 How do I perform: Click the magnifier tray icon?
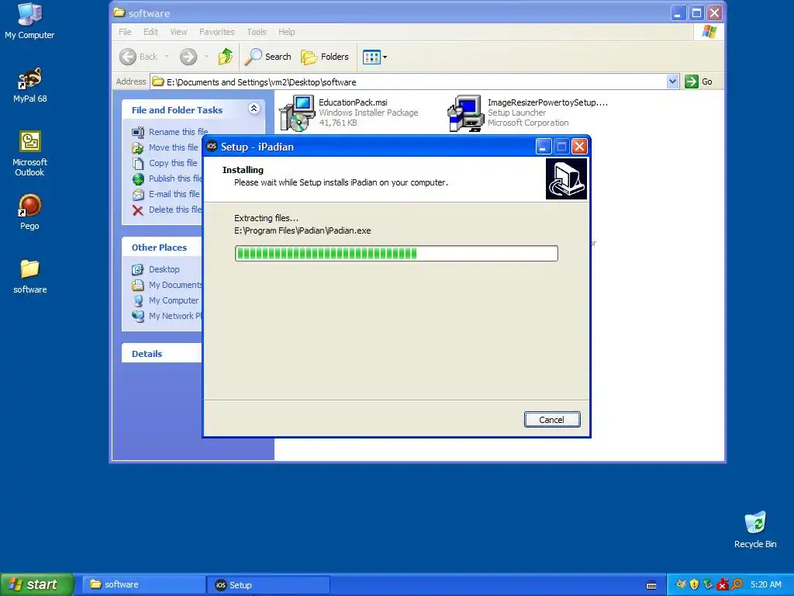[737, 584]
